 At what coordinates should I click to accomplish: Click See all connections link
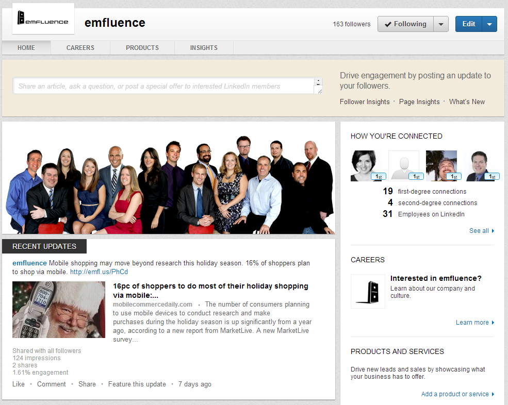point(482,230)
